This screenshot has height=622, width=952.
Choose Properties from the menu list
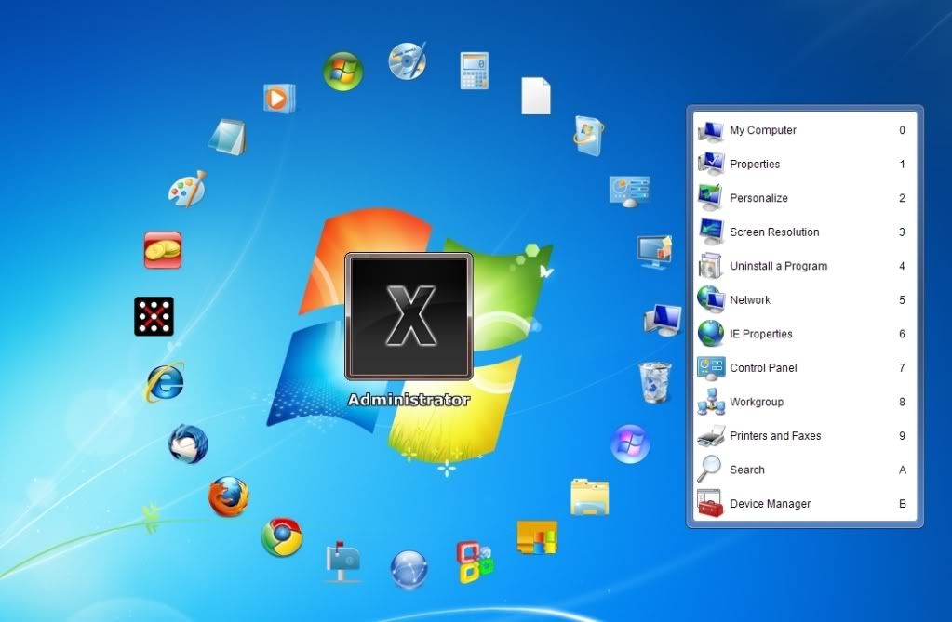804,164
